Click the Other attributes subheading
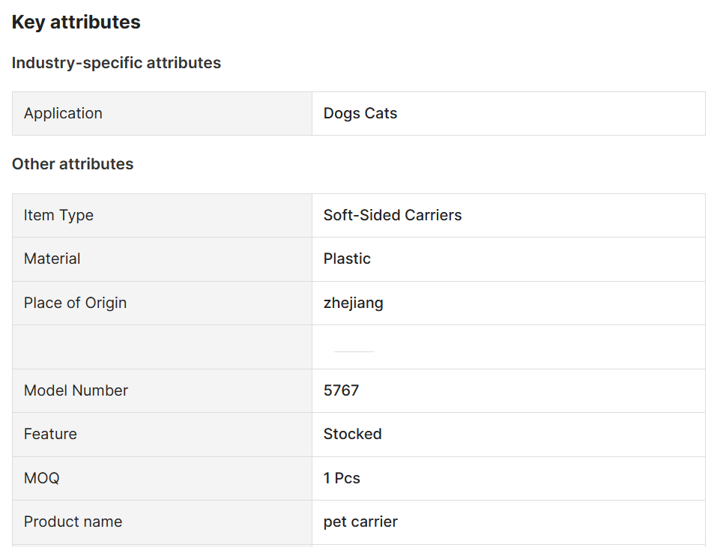The height and width of the screenshot is (547, 720). click(x=73, y=164)
